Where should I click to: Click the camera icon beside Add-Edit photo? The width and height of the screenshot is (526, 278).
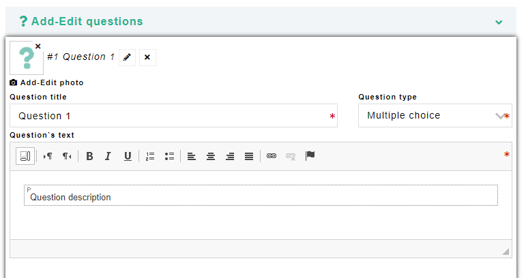pyautogui.click(x=14, y=82)
